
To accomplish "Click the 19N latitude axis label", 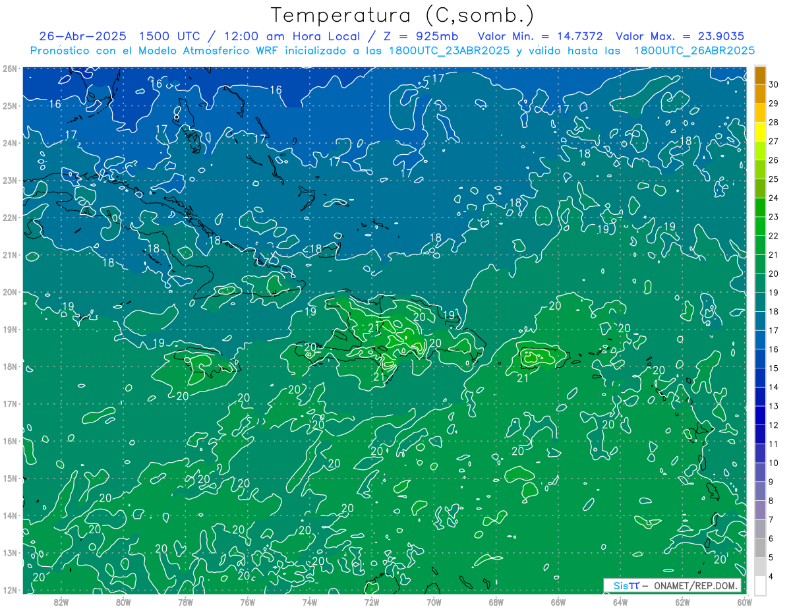I will pyautogui.click(x=9, y=329).
